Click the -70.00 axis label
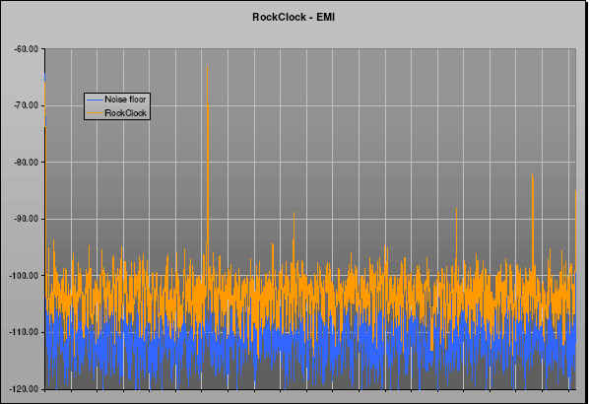 coord(26,105)
